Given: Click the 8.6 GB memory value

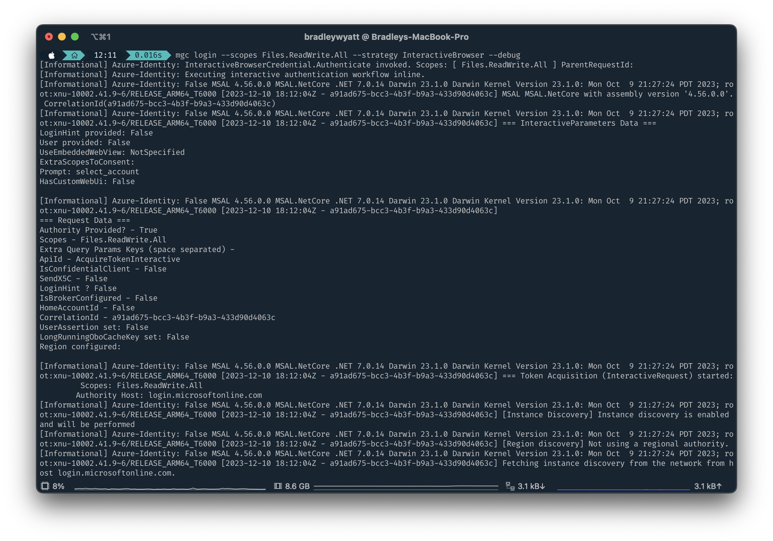Looking at the screenshot, I should click(297, 486).
